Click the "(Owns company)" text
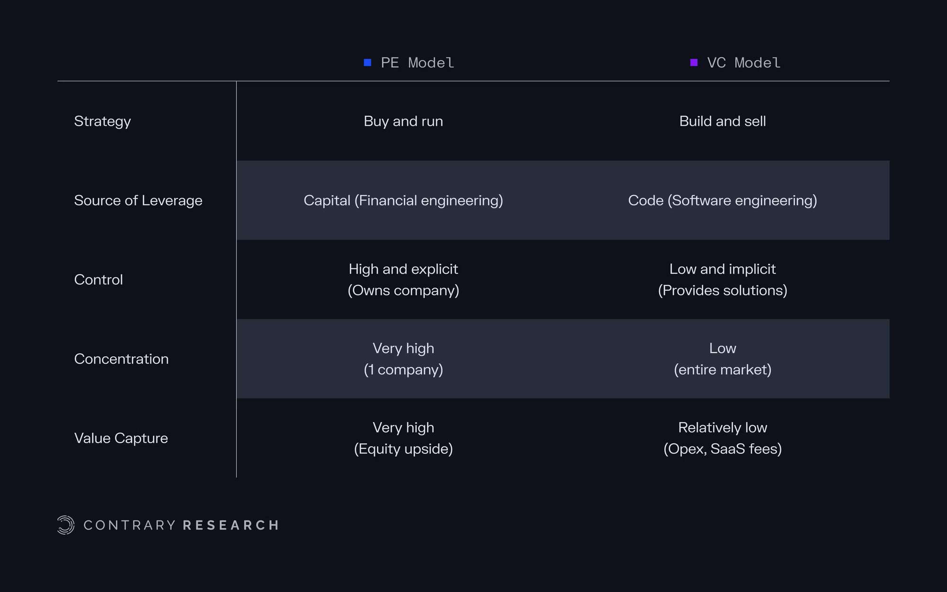Viewport: 947px width, 592px height. coord(403,290)
